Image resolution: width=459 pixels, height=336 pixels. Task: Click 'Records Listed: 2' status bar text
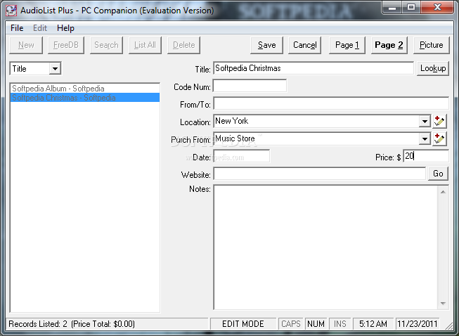point(38,324)
